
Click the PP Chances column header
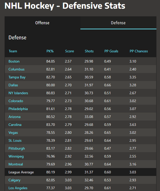pos(139,51)
